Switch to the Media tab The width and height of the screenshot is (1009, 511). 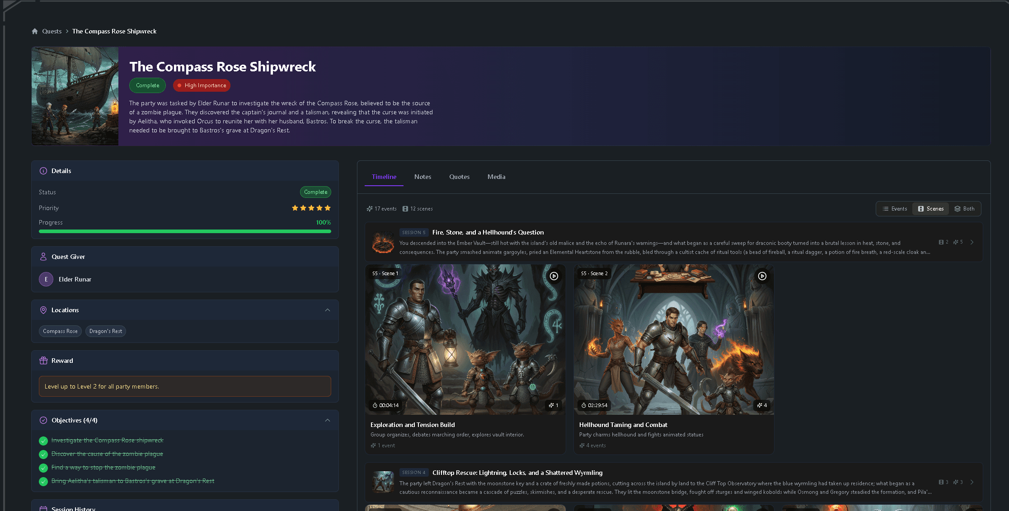[x=496, y=177]
